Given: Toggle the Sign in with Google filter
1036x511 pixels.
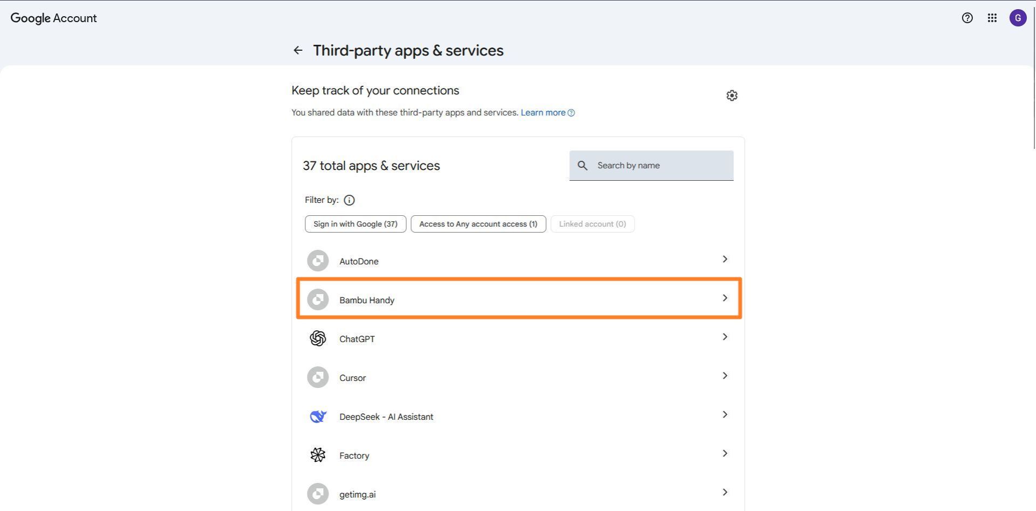Looking at the screenshot, I should [x=355, y=223].
